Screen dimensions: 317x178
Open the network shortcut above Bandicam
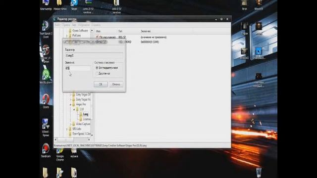click(x=46, y=127)
